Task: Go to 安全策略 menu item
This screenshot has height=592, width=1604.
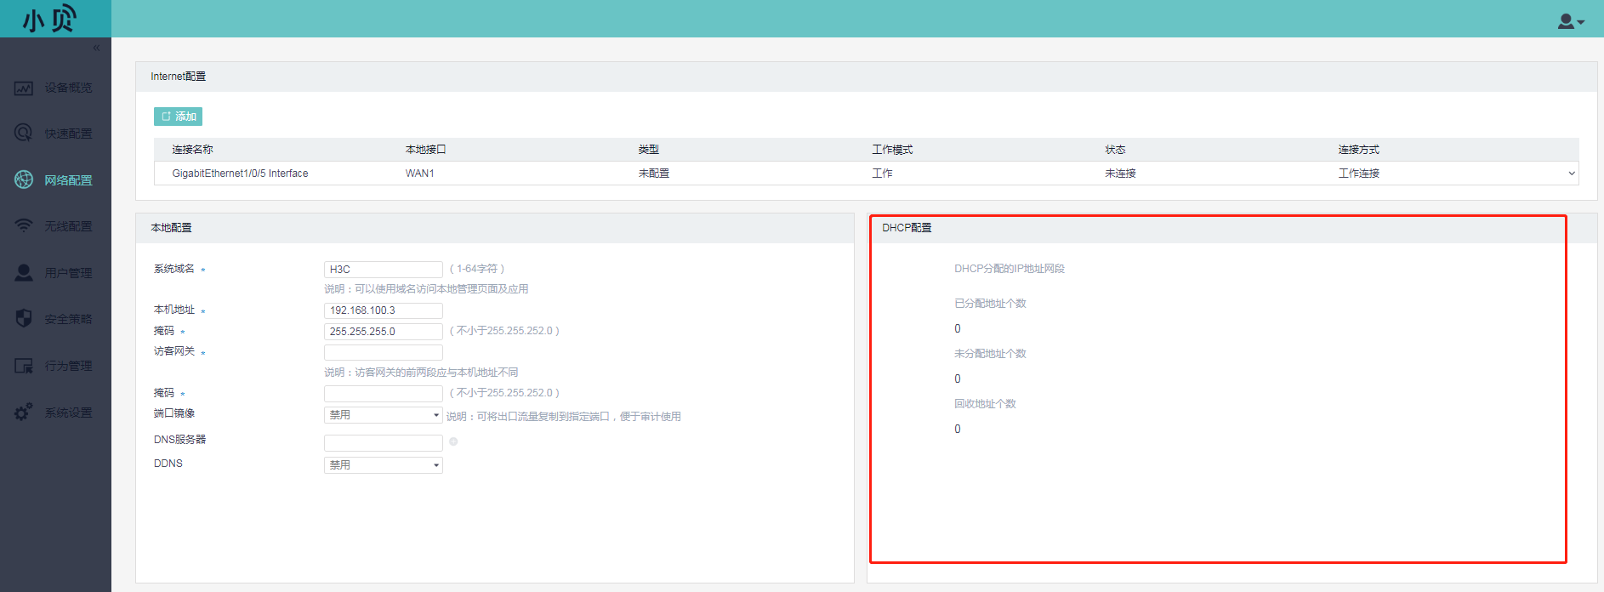Action: (68, 319)
